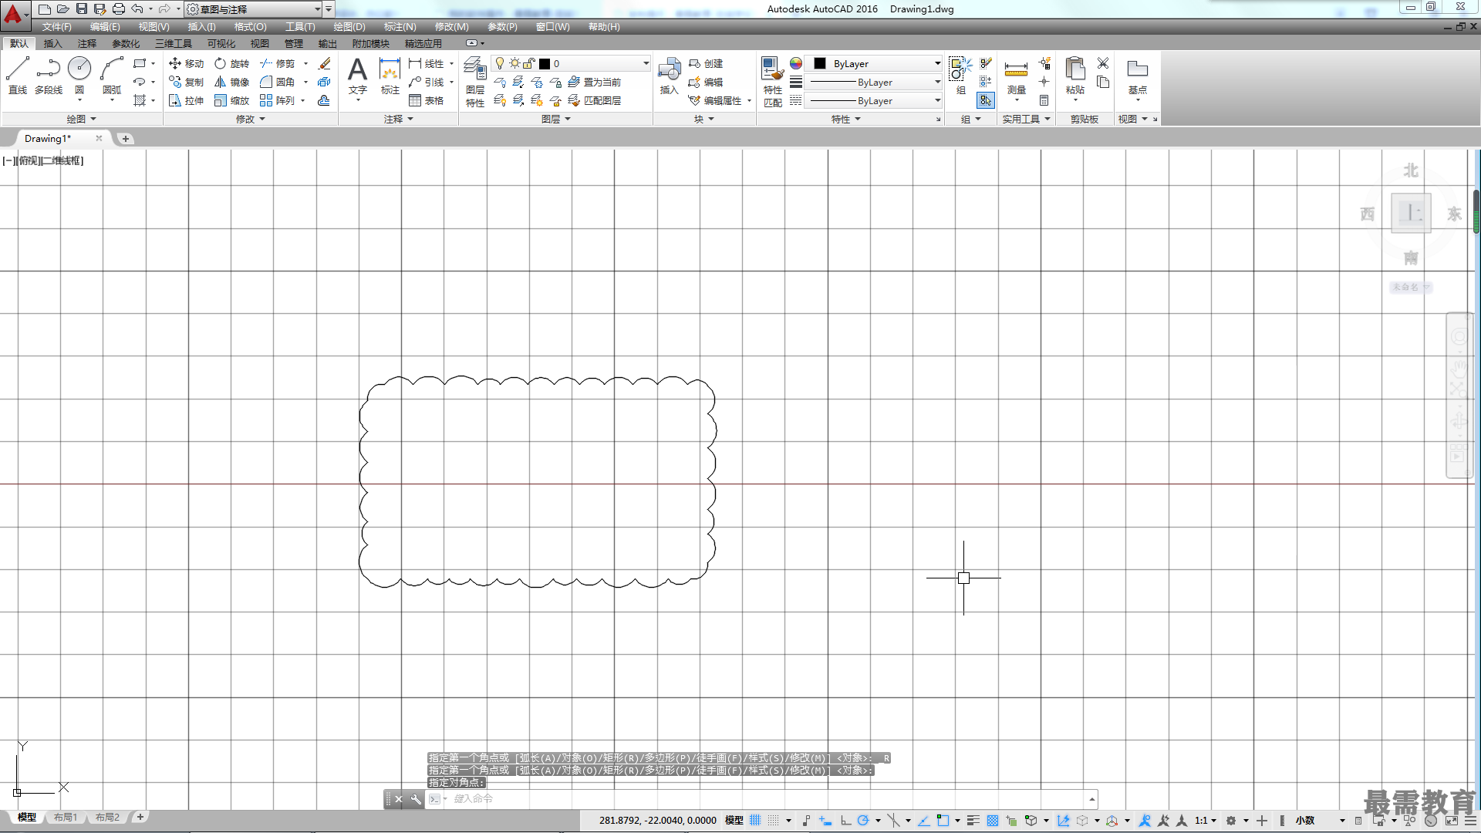Click the 阵列 (Array) tool

[278, 100]
